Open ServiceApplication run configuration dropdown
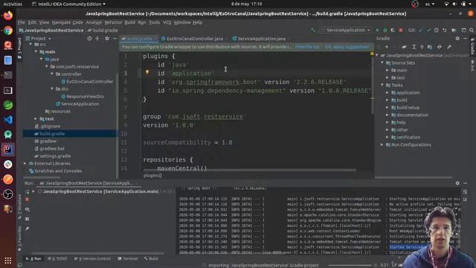 click(346, 30)
